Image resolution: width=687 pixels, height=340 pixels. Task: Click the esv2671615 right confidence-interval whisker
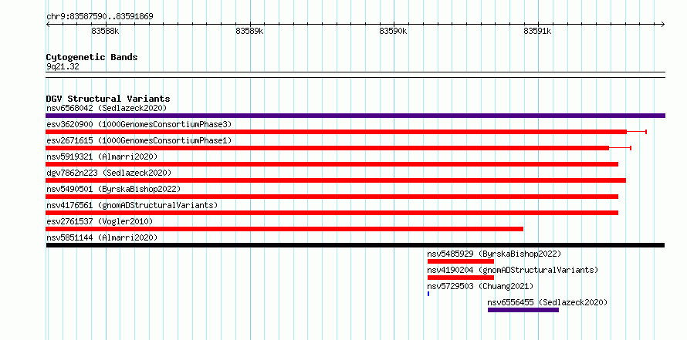coord(620,148)
